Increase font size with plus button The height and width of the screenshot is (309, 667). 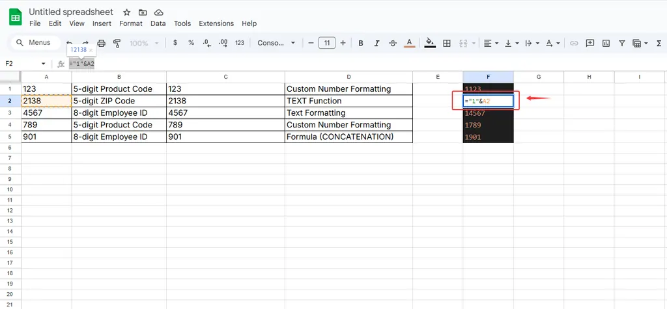343,43
